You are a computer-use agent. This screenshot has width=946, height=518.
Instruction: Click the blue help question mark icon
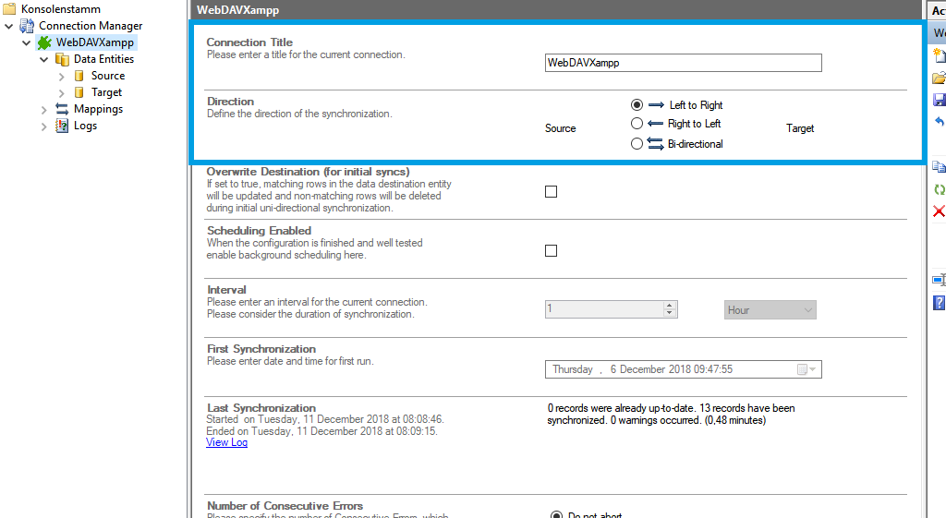click(x=940, y=303)
